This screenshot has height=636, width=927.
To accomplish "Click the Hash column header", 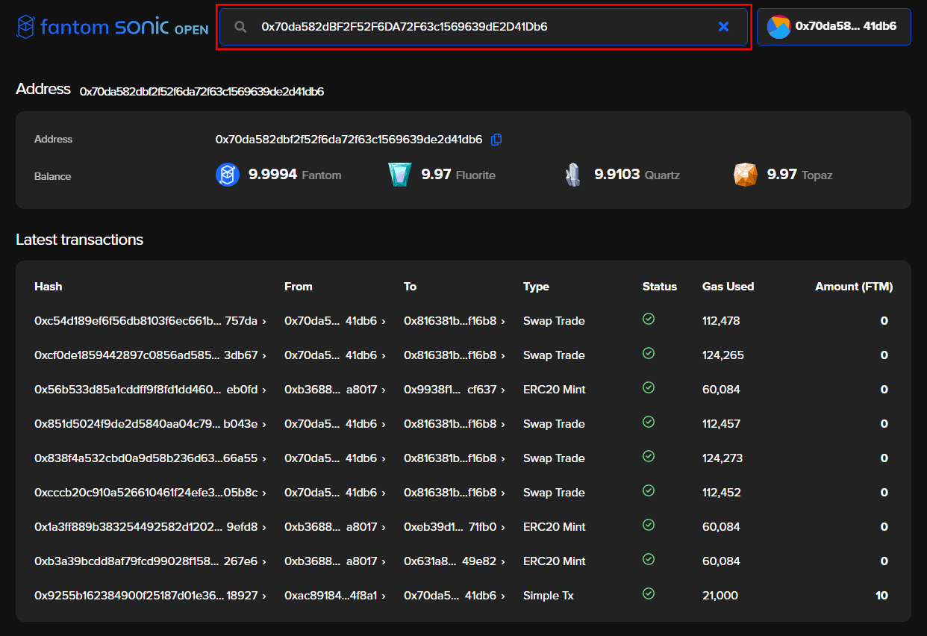I will pyautogui.click(x=49, y=287).
